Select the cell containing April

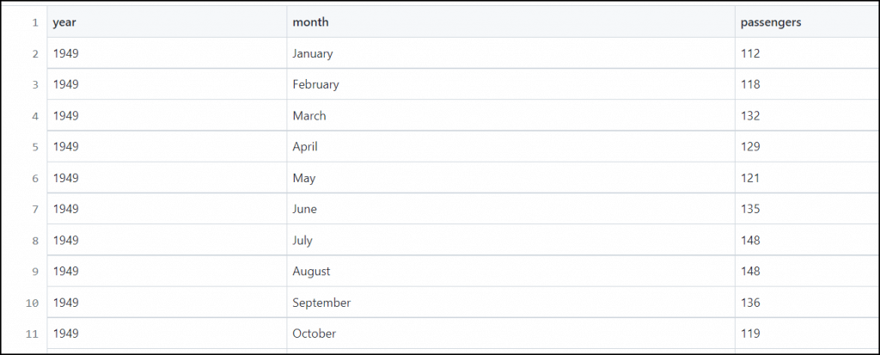305,147
